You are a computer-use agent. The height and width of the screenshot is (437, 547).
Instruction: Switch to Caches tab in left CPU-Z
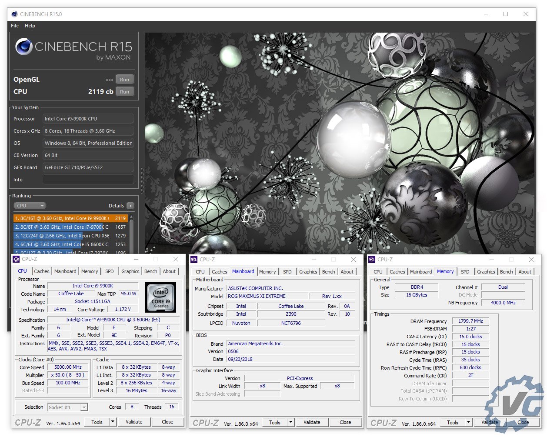click(42, 271)
